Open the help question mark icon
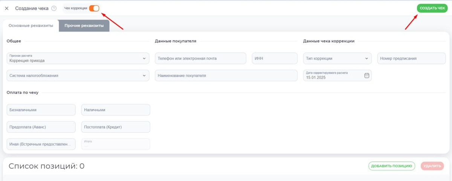This screenshot has height=181, width=452. click(x=54, y=8)
